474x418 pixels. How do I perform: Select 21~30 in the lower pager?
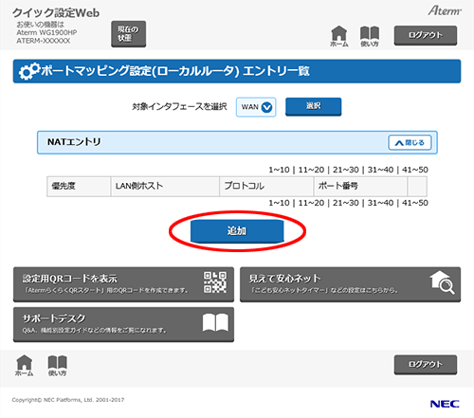tap(346, 203)
